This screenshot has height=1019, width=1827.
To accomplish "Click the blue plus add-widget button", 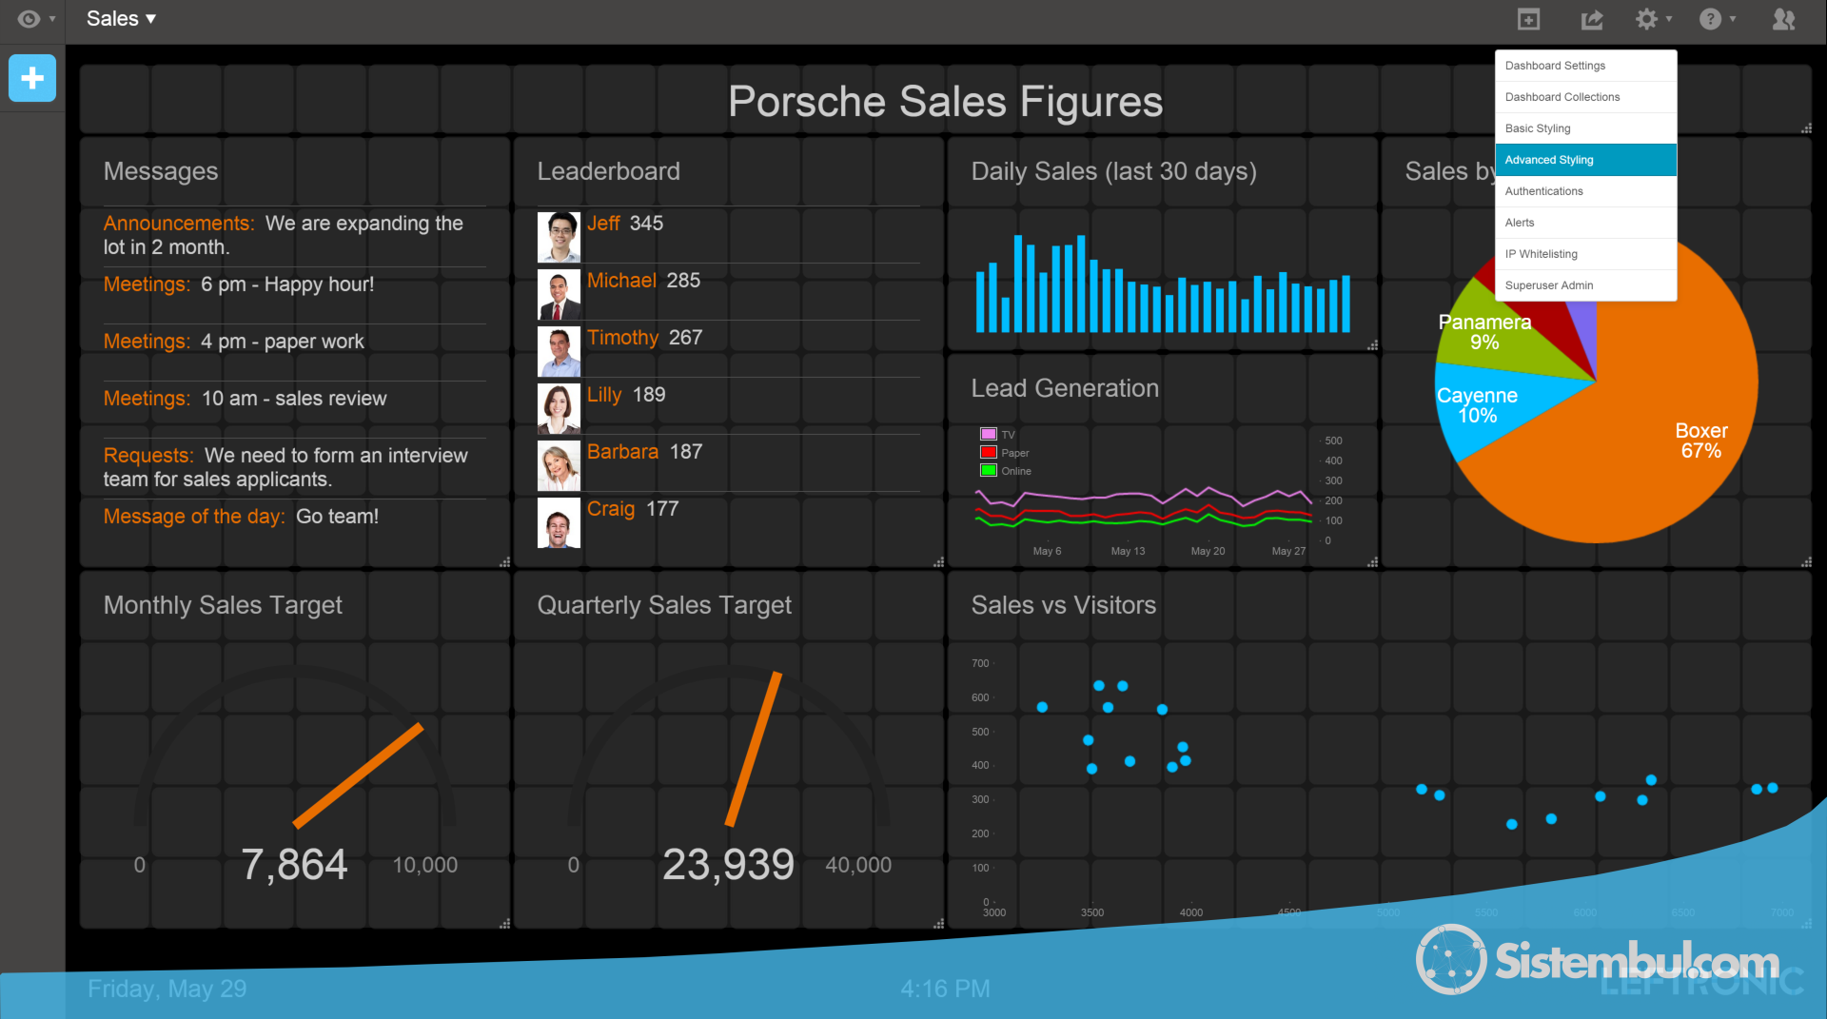I will [x=32, y=78].
